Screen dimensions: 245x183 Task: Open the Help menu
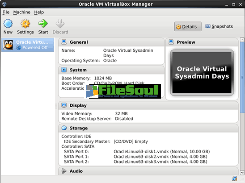click(x=39, y=12)
